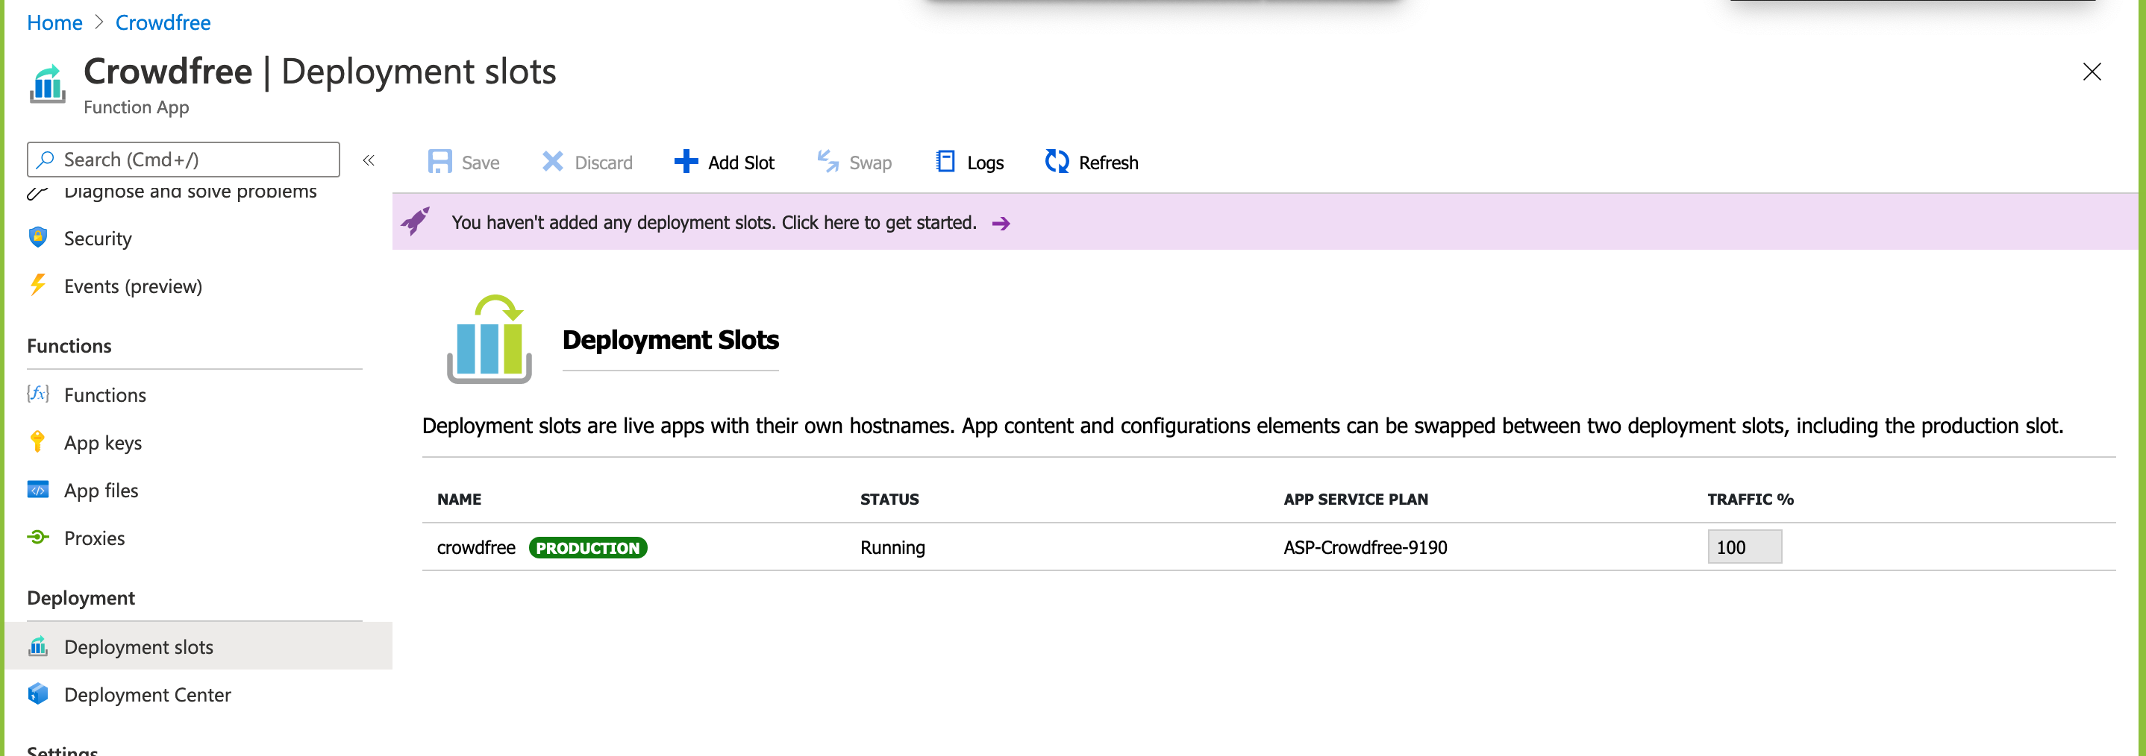
Task: Click the Add Slot button label
Action: 742,163
